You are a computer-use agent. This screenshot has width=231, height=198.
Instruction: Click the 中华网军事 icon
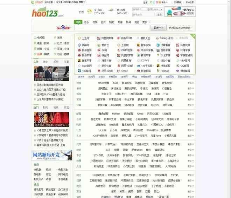(x=138, y=50)
